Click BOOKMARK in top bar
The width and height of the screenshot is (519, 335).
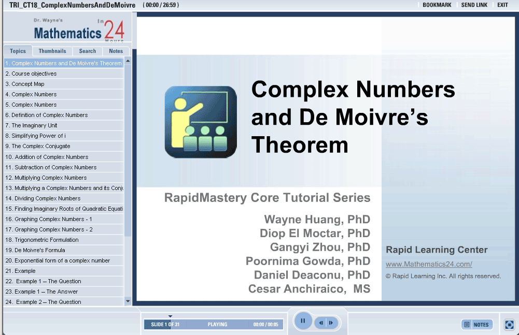(x=437, y=5)
